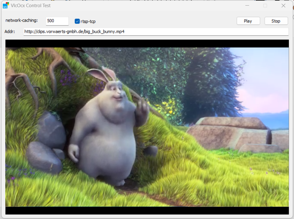The image size is (294, 219).
Task: Click the "VlcOcx Control Test" window title
Action: tap(31, 6)
